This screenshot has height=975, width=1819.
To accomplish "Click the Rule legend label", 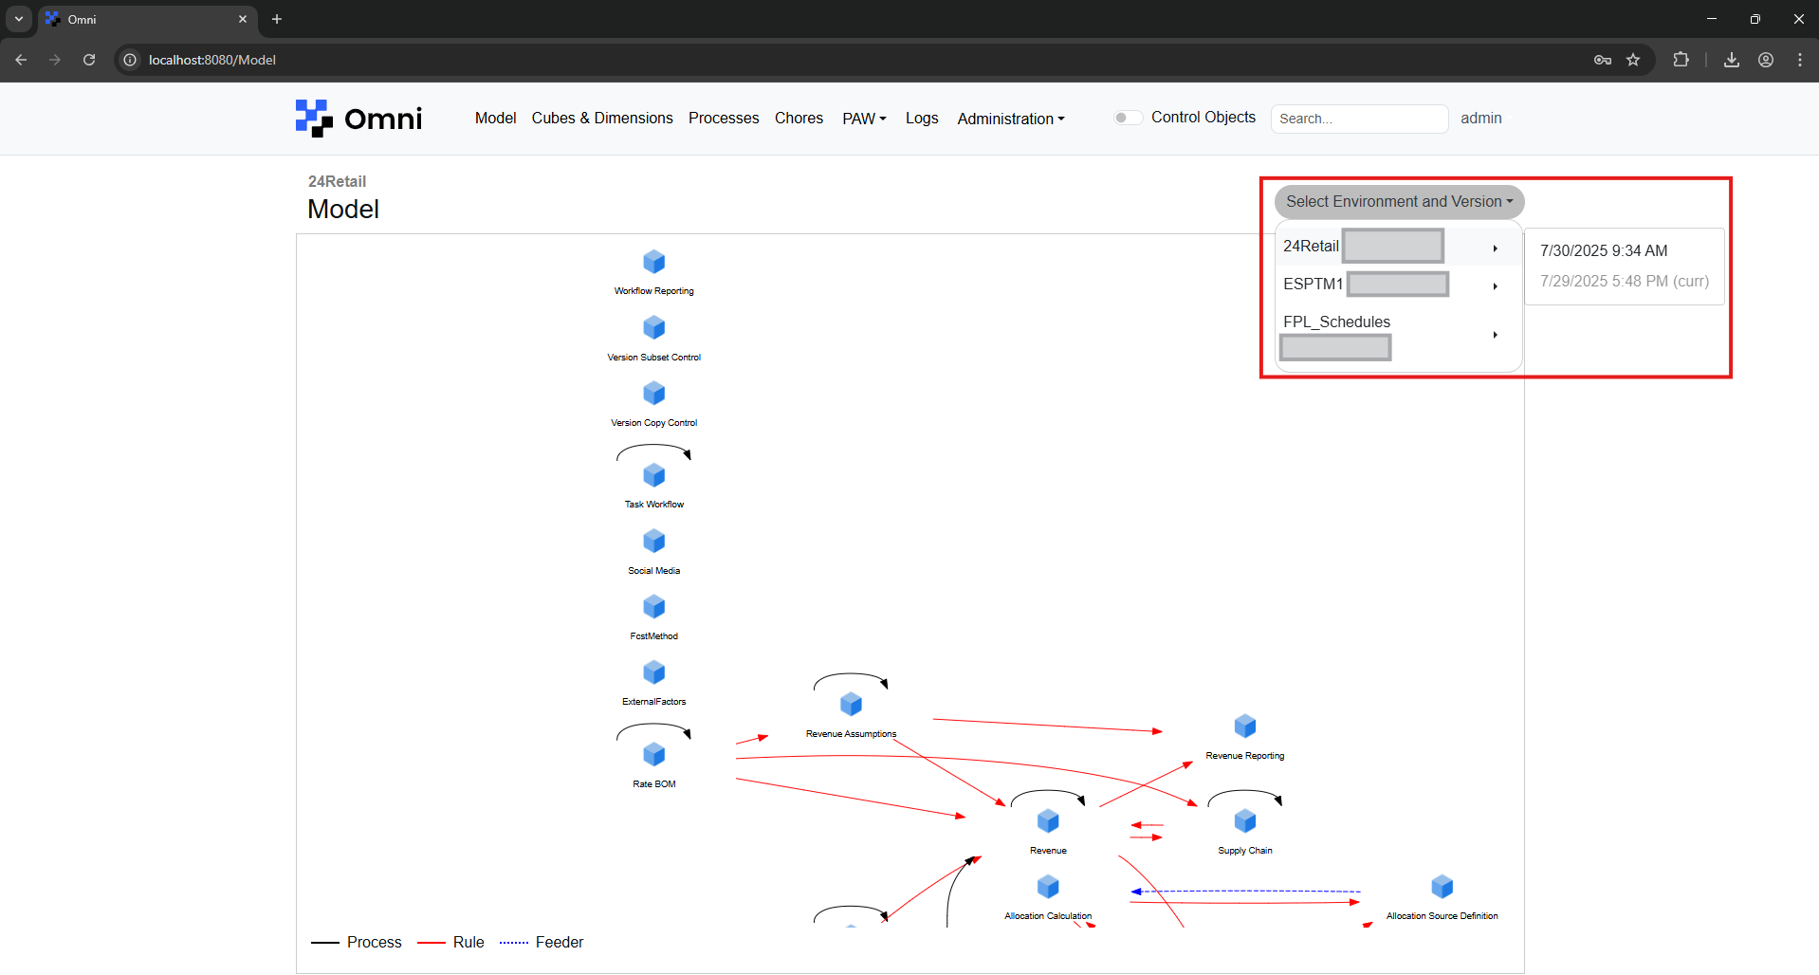I will click(x=469, y=942).
